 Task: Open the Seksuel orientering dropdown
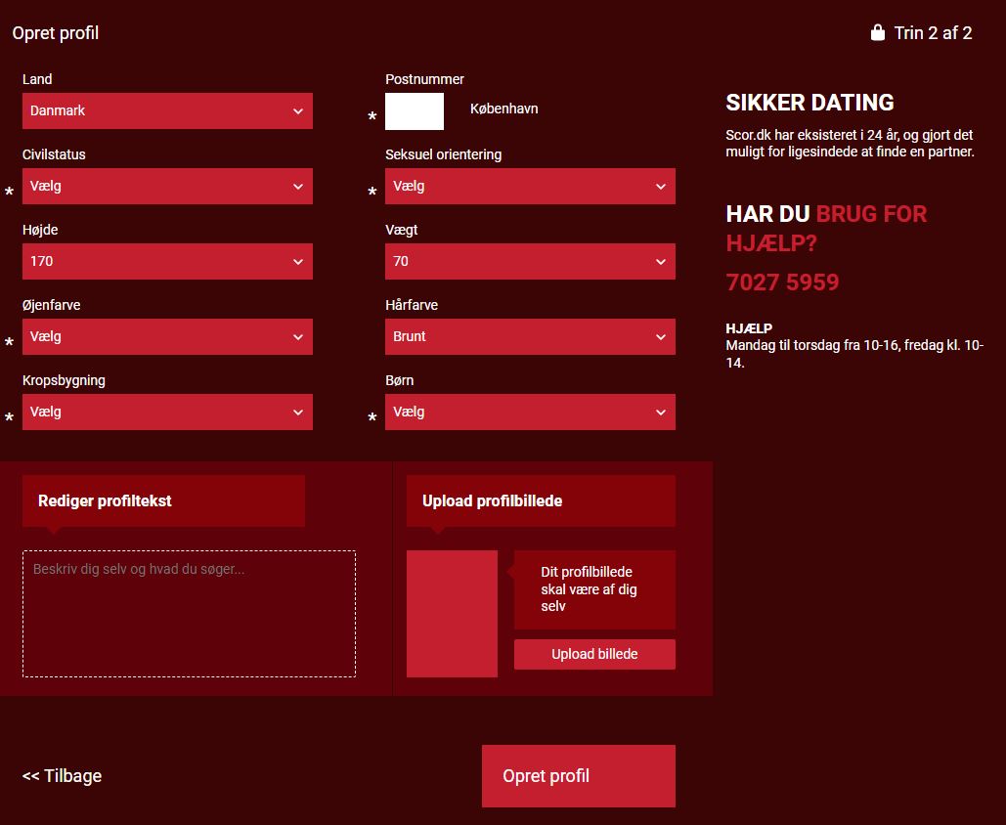530,187
